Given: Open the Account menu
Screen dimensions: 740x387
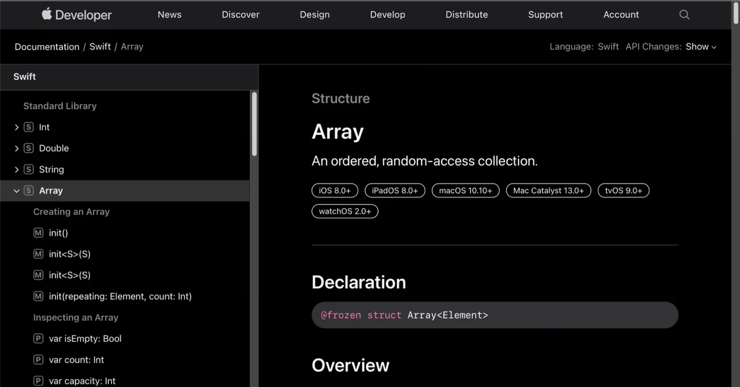Looking at the screenshot, I should pos(621,14).
